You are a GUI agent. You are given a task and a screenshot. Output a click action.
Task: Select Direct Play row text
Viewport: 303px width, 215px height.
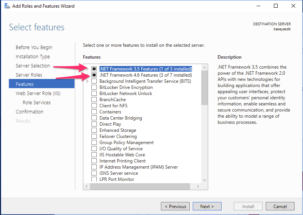click(110, 124)
